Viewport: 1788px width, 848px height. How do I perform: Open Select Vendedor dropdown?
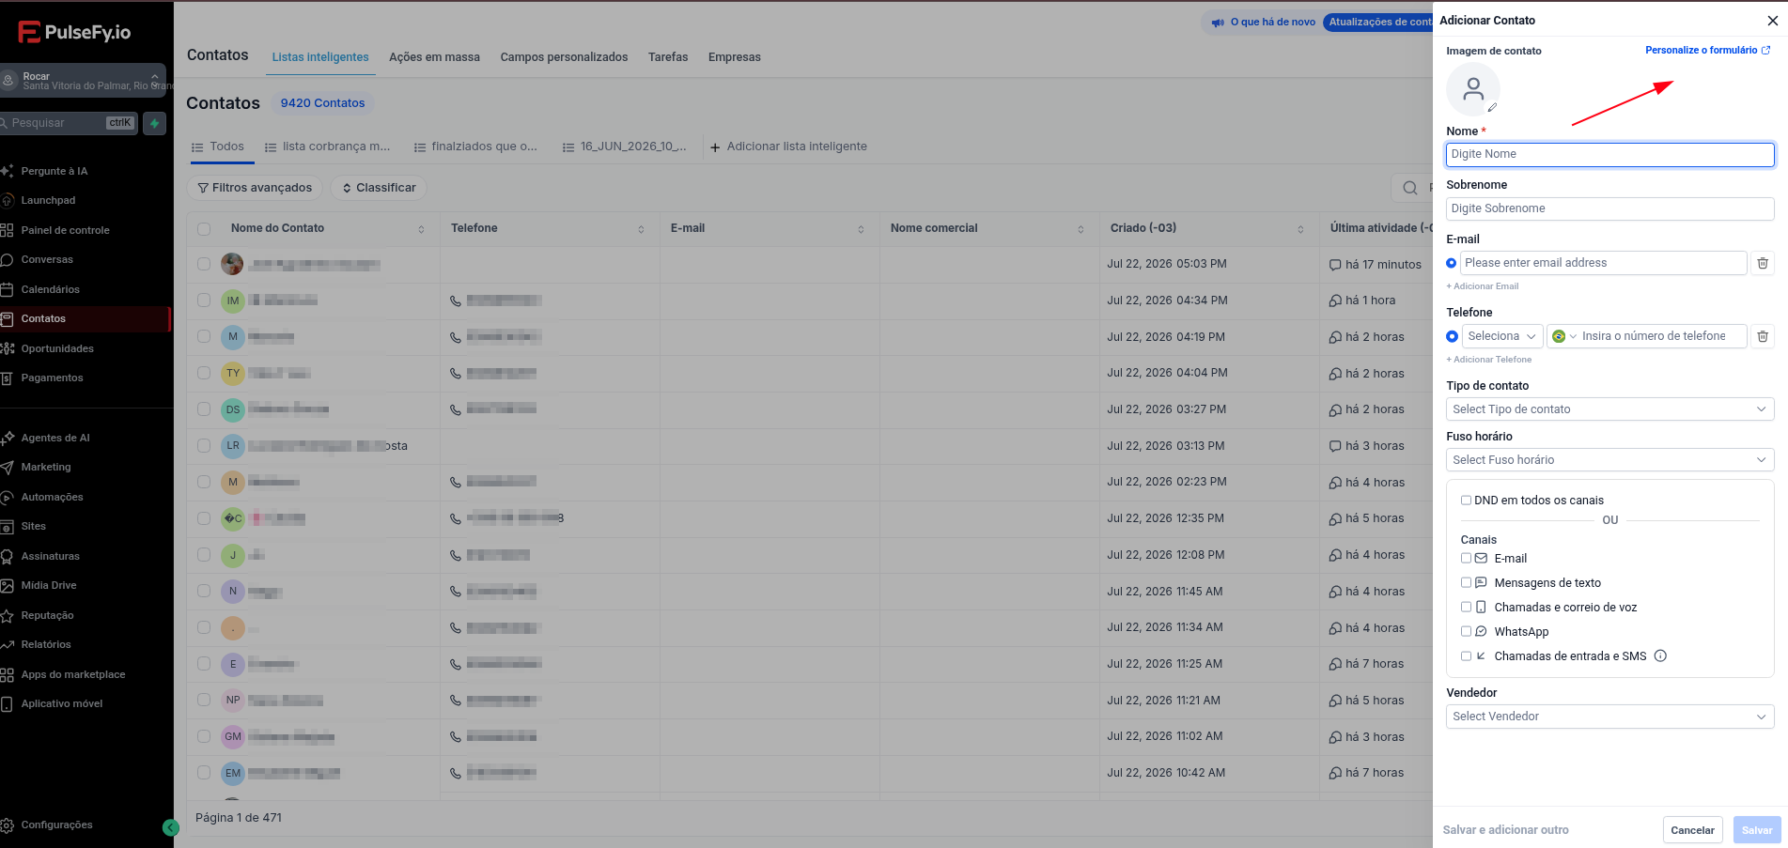pyautogui.click(x=1609, y=717)
